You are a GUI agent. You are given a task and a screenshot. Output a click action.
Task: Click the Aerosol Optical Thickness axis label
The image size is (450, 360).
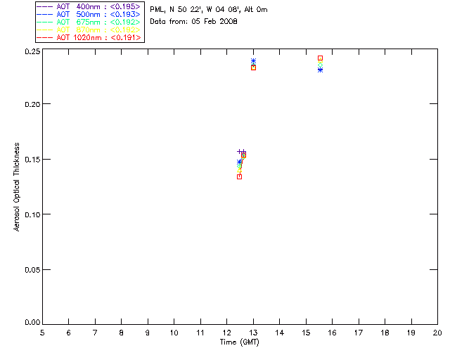point(17,187)
